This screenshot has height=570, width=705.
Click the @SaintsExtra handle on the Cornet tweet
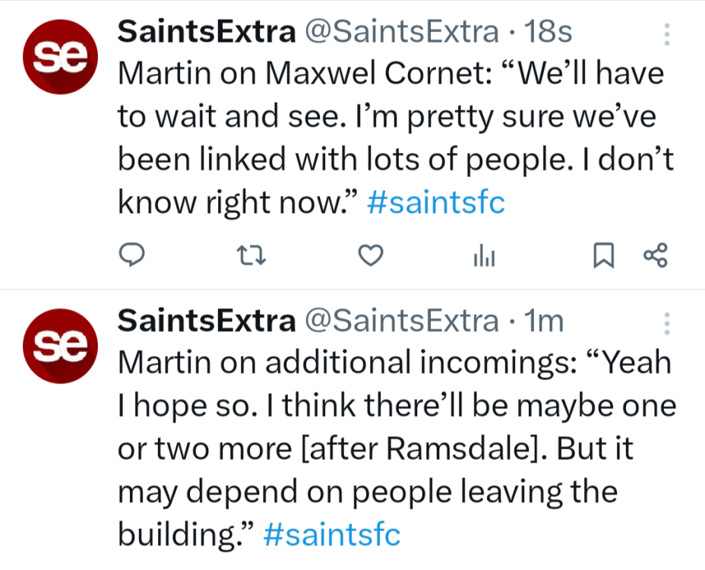(401, 32)
